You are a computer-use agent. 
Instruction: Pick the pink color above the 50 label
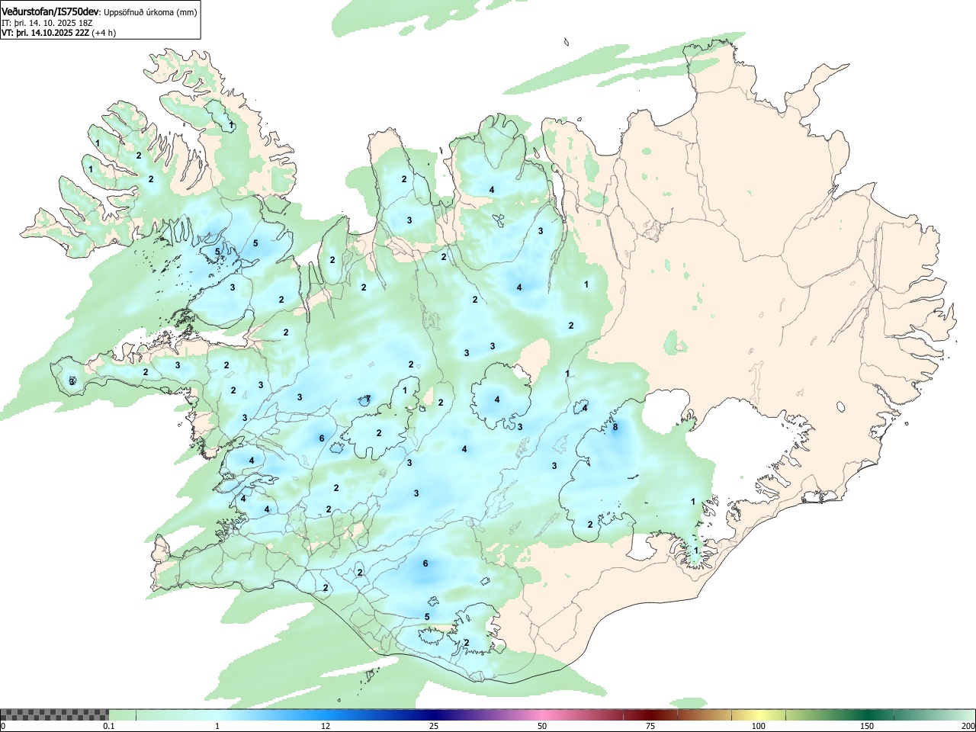tap(542, 714)
